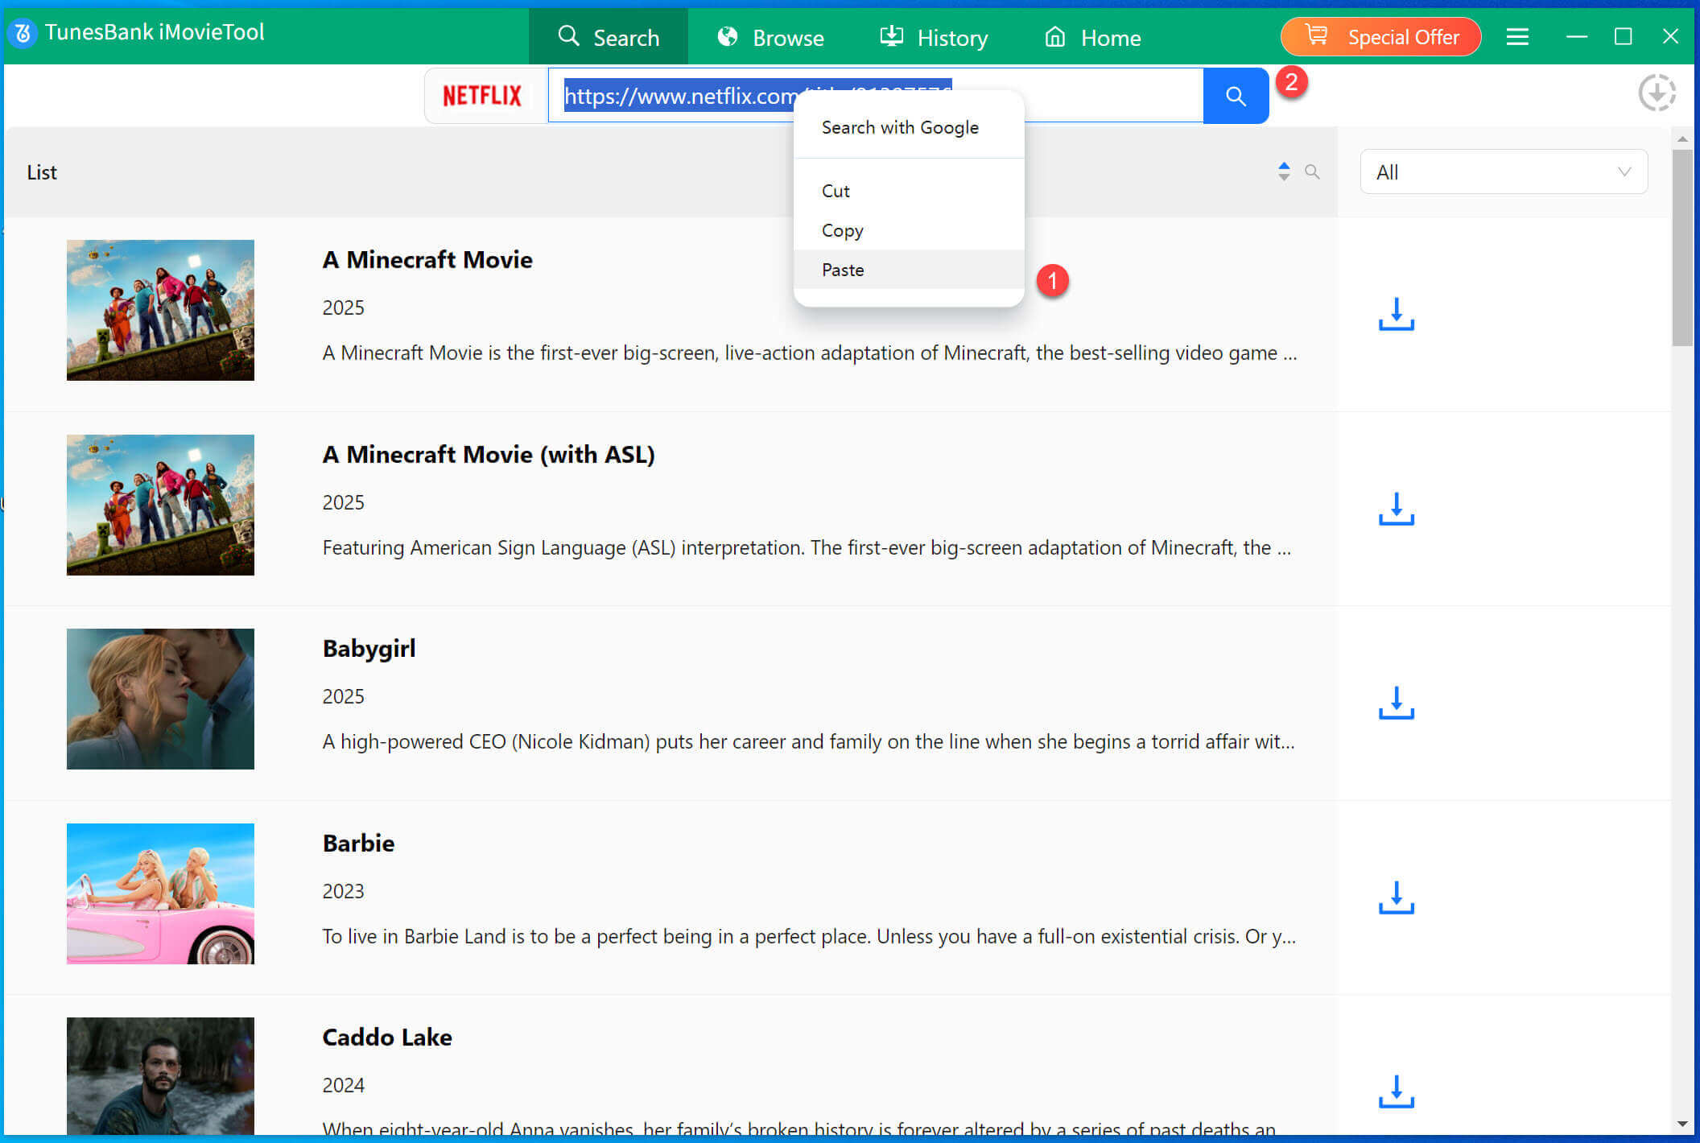This screenshot has height=1143, width=1700.
Task: Select Search with Google menu entry
Action: click(x=900, y=127)
